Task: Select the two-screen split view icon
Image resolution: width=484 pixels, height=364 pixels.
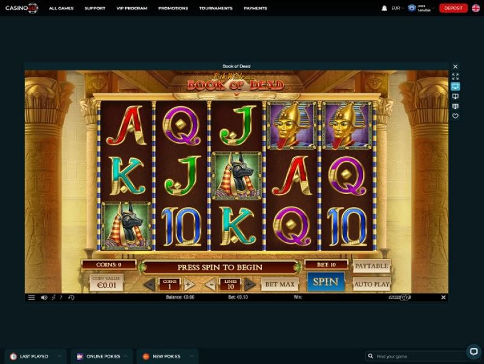Action: tap(456, 96)
